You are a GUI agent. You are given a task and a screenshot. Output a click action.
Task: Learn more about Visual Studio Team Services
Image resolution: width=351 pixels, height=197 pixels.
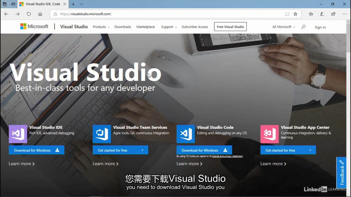pyautogui.click(x=106, y=164)
